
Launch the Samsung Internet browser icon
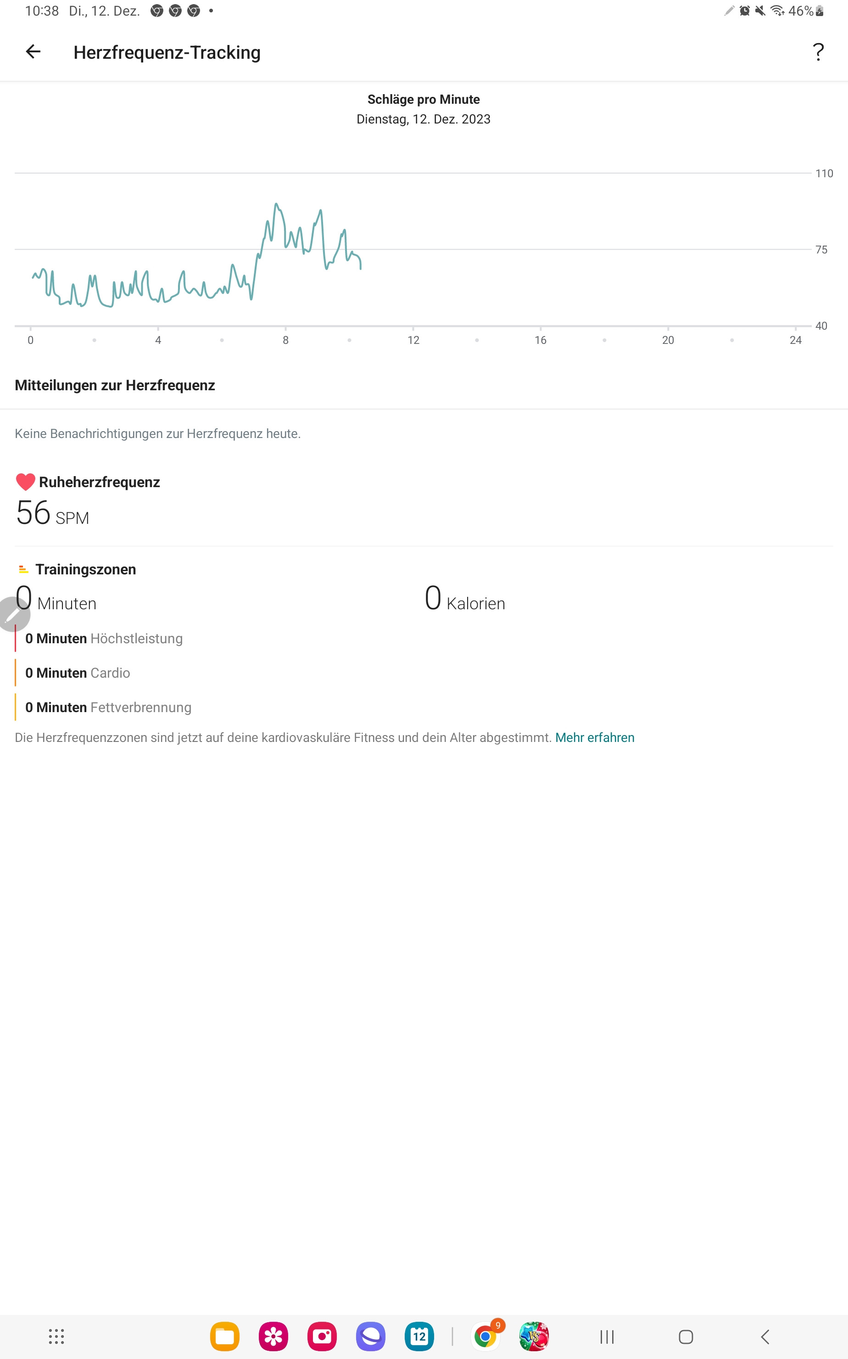[x=371, y=1337]
